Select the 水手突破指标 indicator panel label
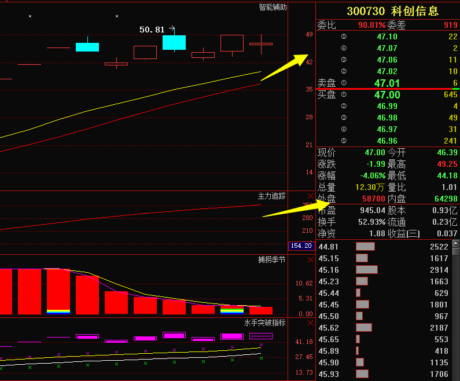The height and width of the screenshot is (381, 460). tap(264, 323)
